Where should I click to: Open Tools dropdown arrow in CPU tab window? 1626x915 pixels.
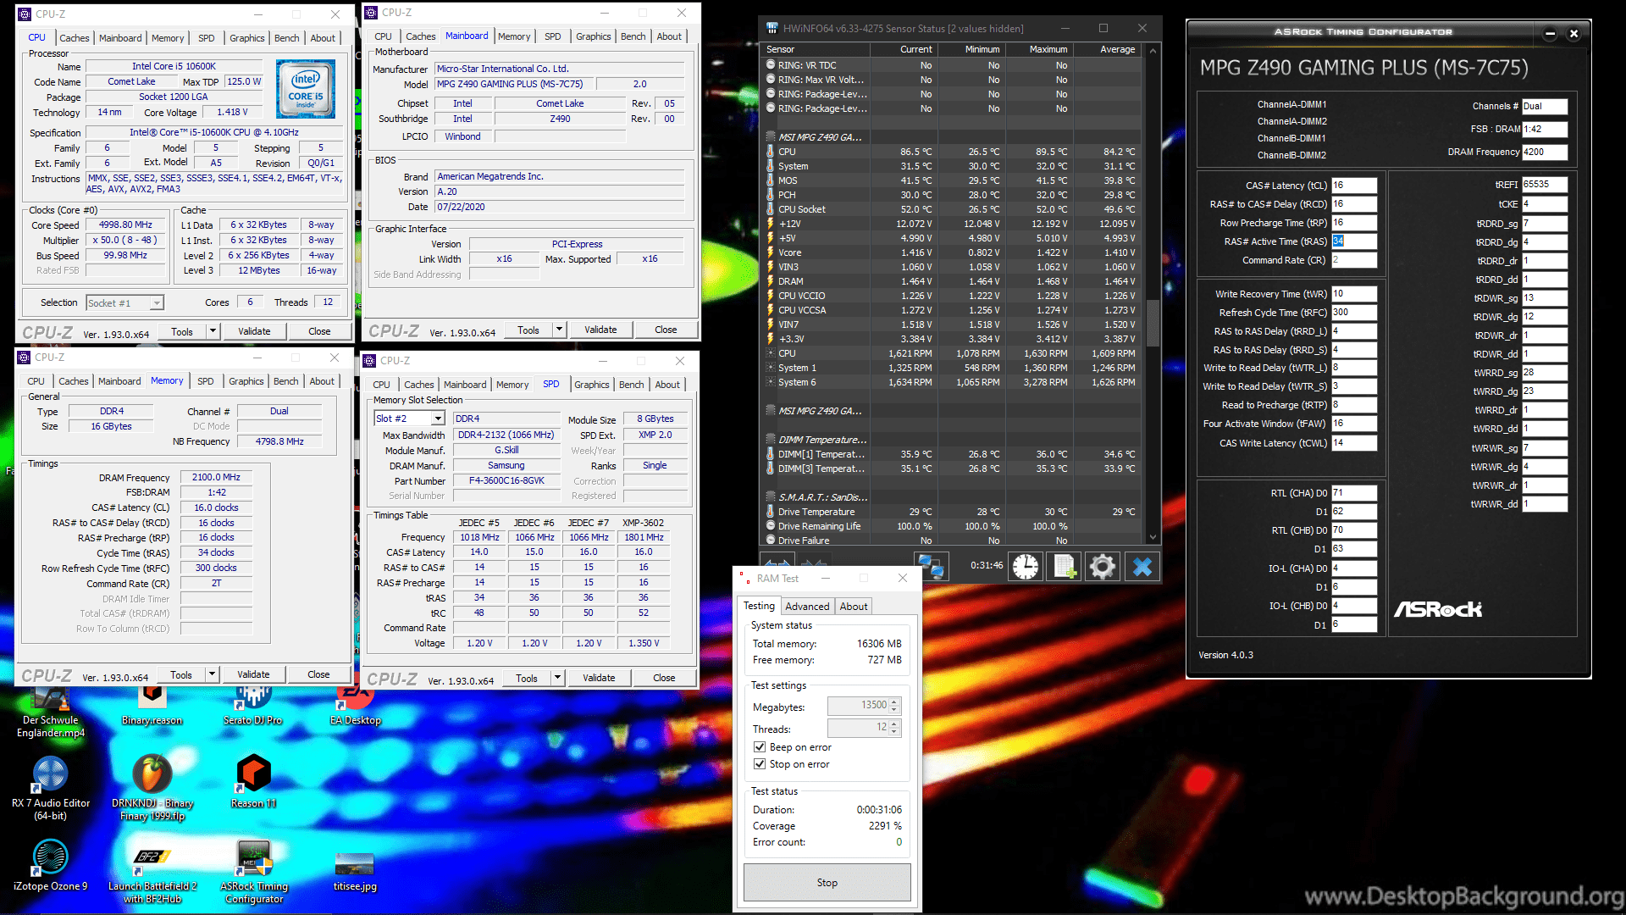(x=213, y=331)
